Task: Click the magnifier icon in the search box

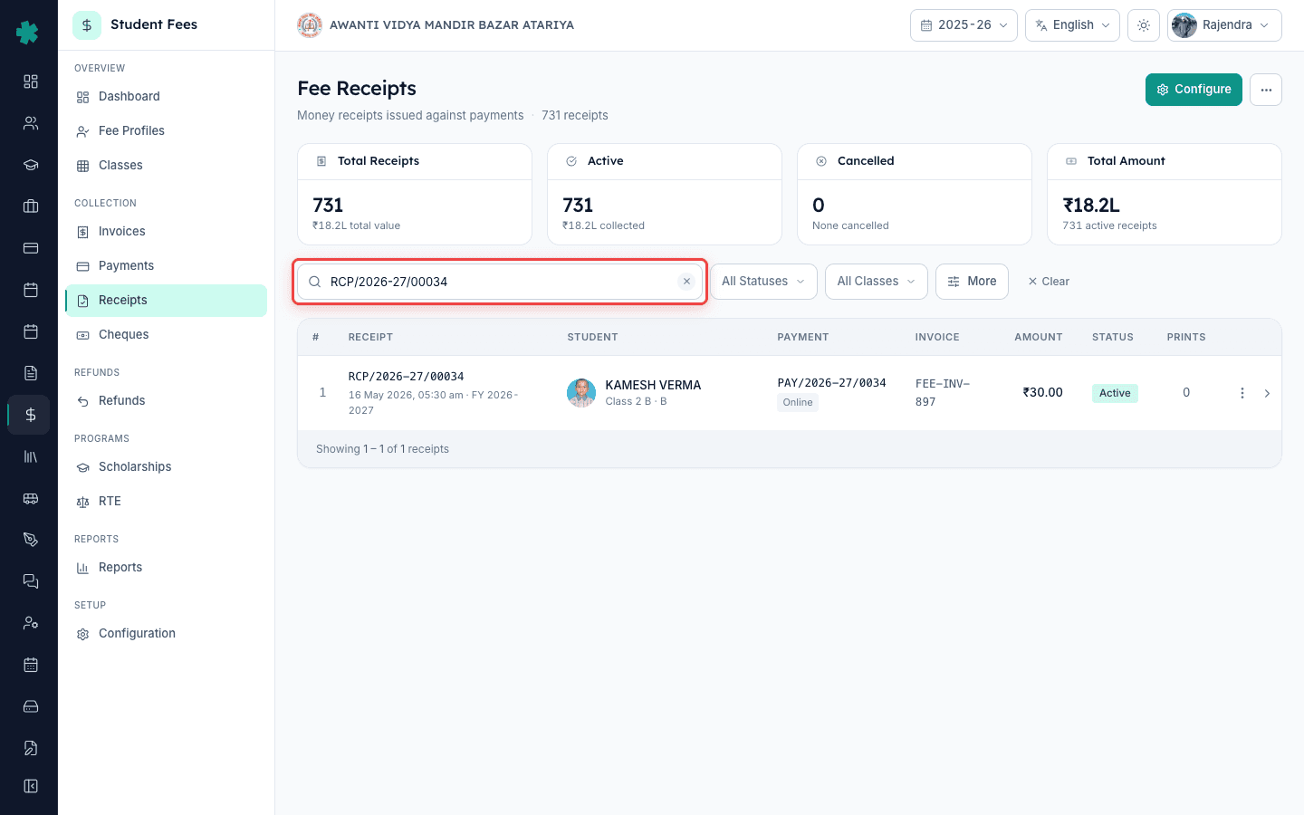Action: [315, 282]
